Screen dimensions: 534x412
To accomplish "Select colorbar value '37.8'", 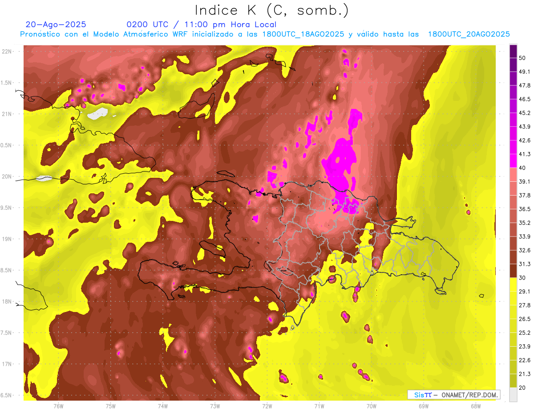I will (525, 195).
